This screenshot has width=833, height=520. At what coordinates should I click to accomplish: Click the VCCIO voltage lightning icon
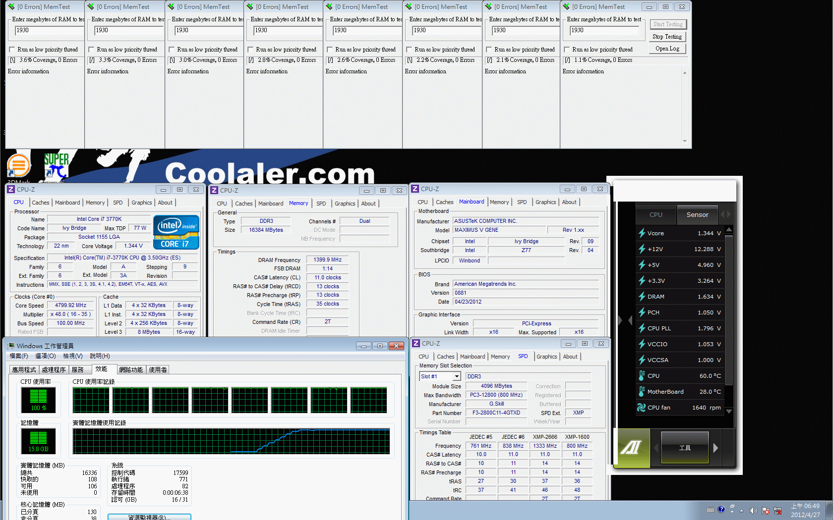642,344
